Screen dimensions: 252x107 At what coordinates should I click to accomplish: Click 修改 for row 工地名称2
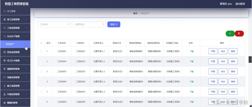point(223,61)
